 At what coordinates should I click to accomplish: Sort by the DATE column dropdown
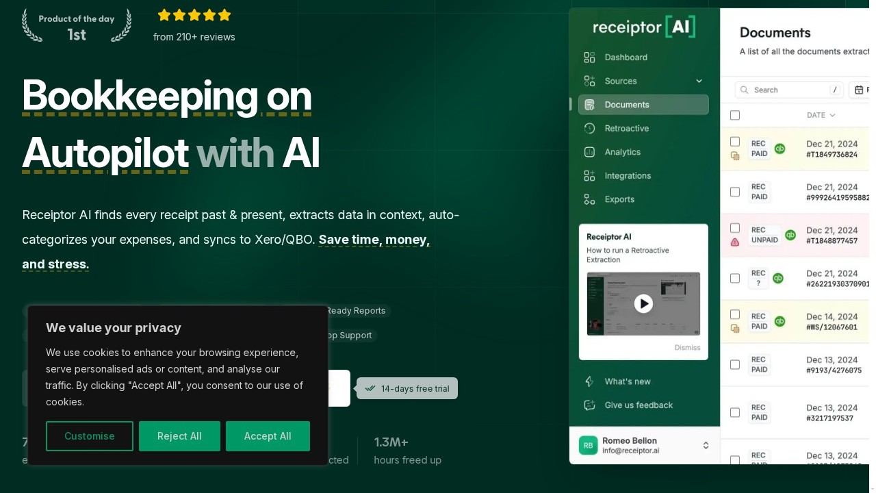pyautogui.click(x=821, y=115)
